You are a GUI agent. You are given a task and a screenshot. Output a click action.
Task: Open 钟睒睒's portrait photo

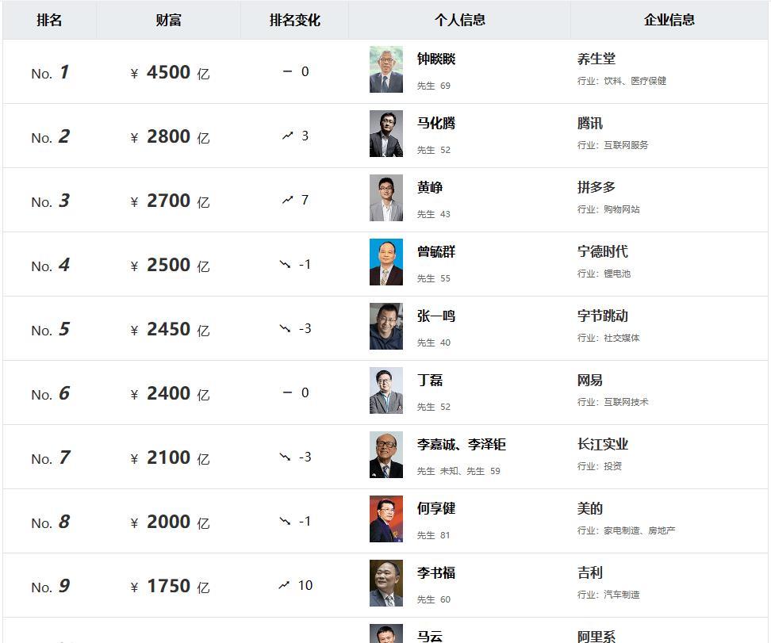[x=386, y=69]
